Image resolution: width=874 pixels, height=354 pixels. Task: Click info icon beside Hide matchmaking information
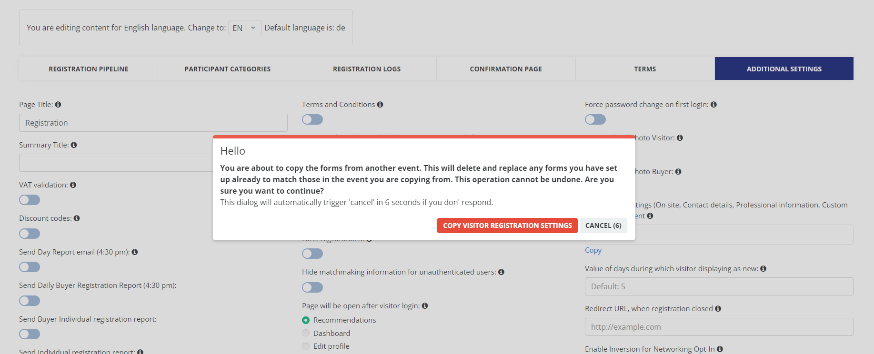point(501,272)
